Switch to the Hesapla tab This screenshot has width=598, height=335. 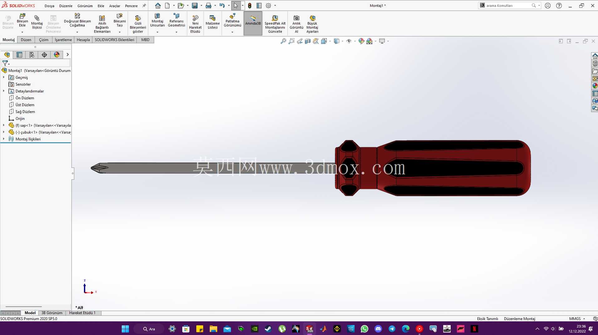point(83,40)
